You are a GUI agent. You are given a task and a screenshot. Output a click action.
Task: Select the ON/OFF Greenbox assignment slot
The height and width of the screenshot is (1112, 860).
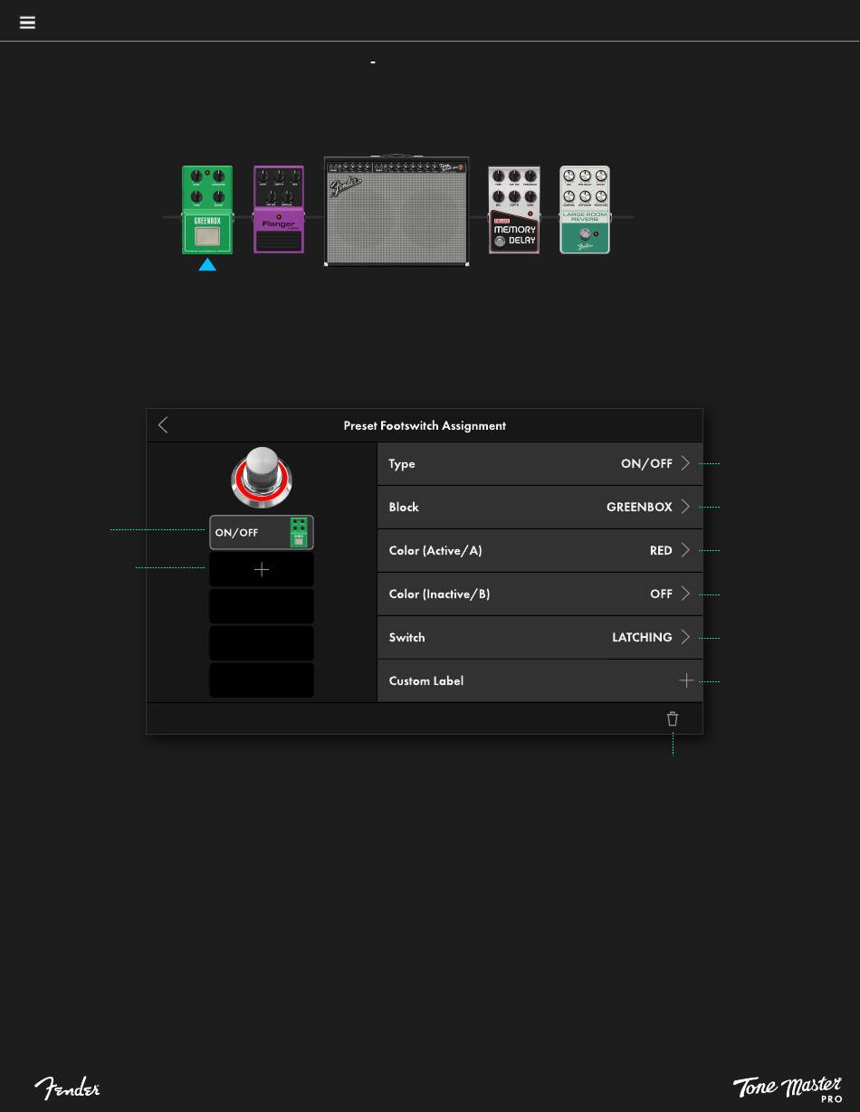pyautogui.click(x=262, y=533)
